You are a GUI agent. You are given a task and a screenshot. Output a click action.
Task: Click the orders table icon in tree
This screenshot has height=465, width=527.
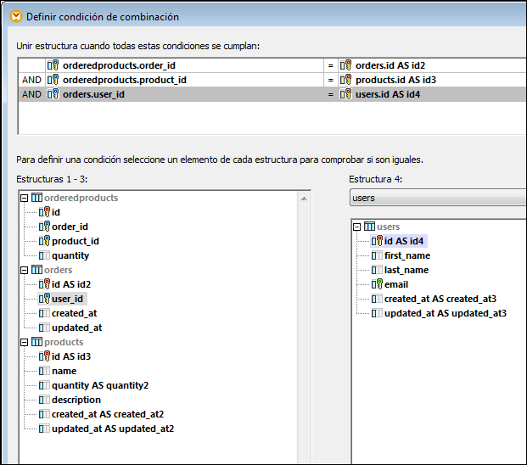(36, 270)
